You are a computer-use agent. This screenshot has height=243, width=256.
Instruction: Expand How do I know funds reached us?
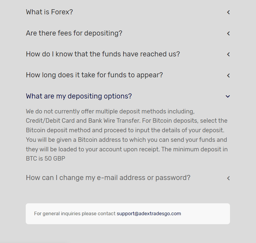[x=103, y=54]
